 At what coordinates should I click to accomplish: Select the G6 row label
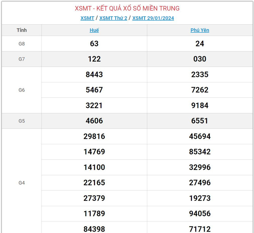[x=22, y=90]
